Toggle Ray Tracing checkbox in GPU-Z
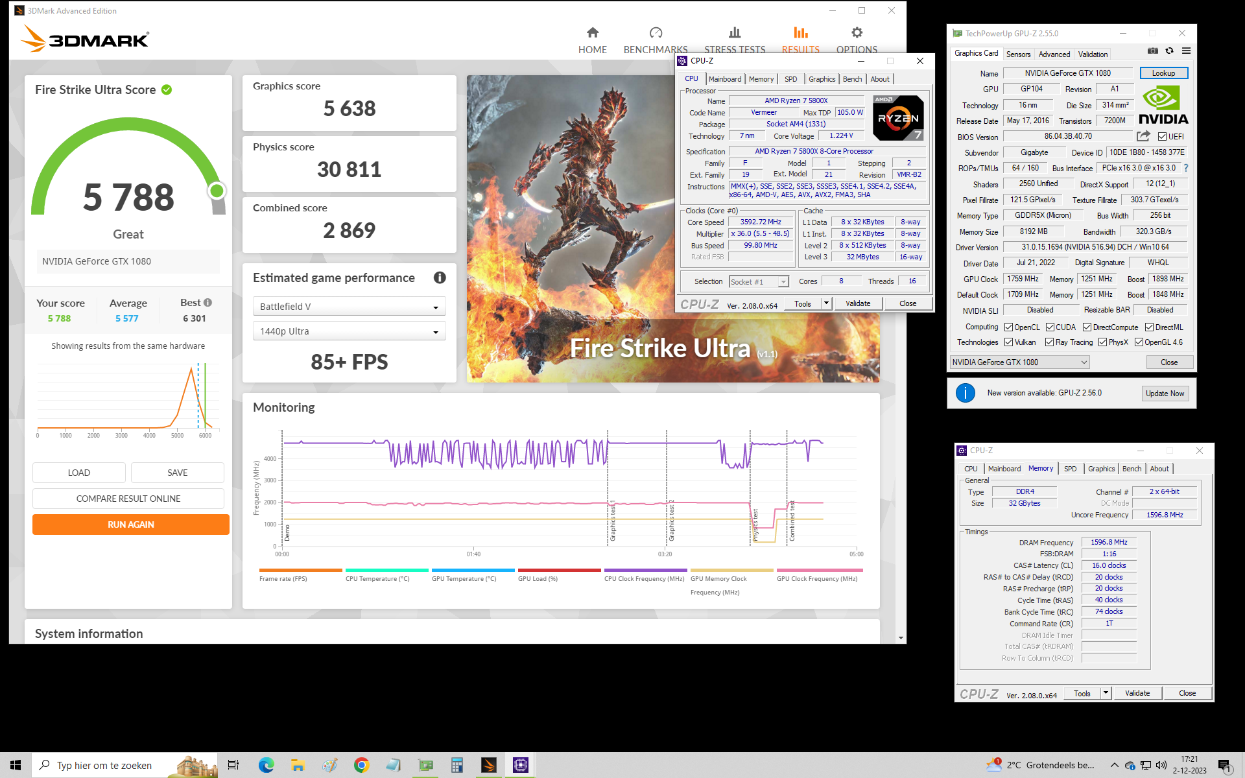 (1049, 342)
